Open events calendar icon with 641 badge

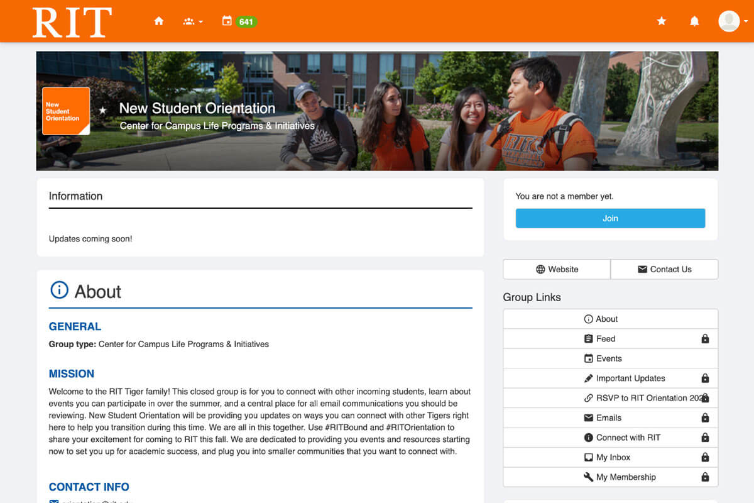click(x=227, y=21)
